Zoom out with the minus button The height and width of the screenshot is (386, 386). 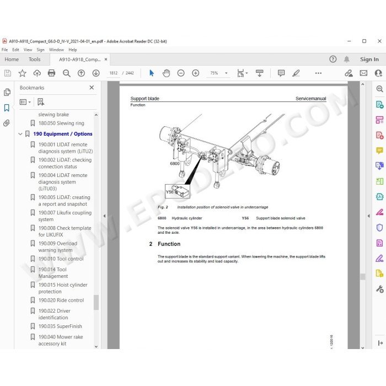[181, 73]
